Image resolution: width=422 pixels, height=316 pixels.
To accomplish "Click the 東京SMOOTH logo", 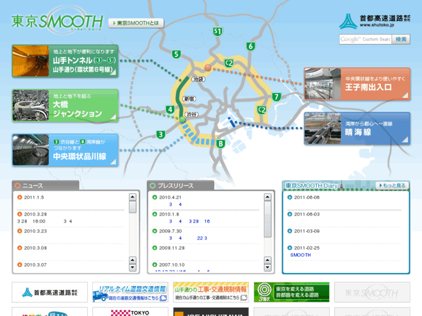I will pyautogui.click(x=57, y=21).
